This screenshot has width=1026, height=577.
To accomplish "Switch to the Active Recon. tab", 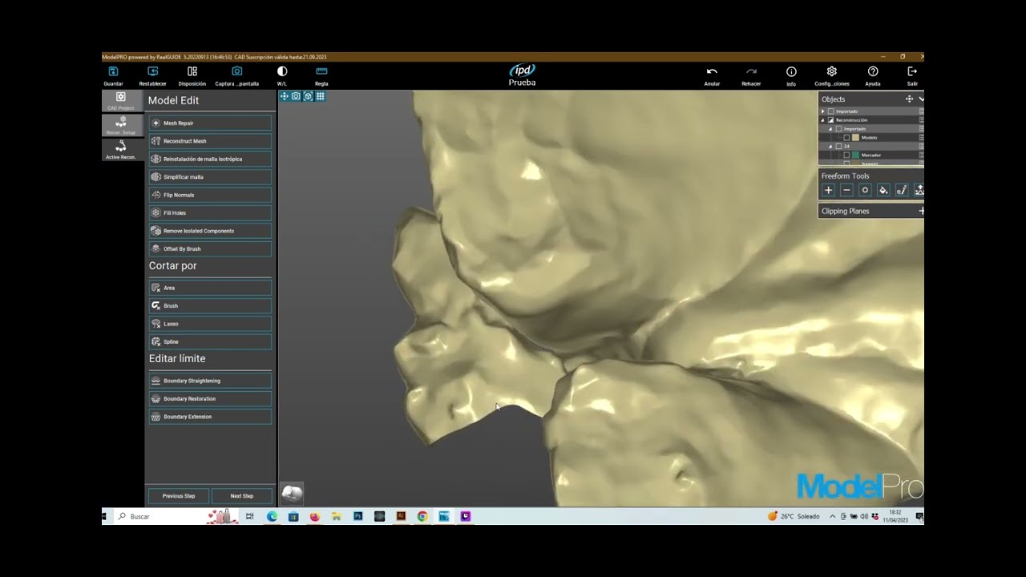I will 121,150.
